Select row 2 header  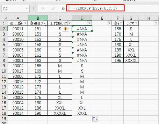4,29
